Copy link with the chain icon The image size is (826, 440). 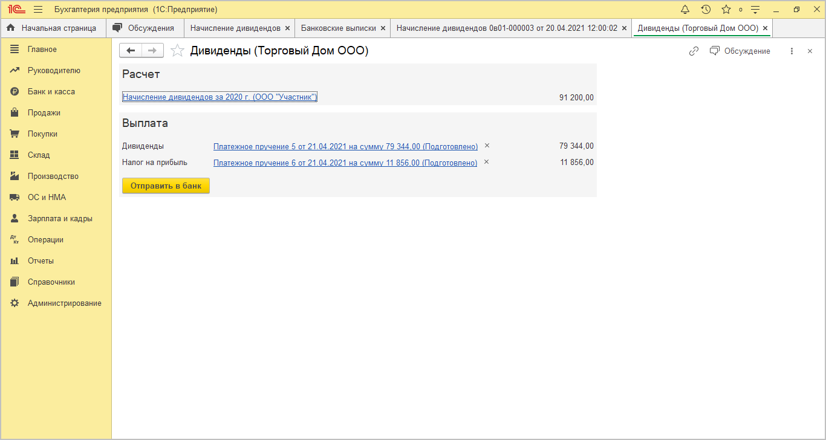click(x=694, y=51)
